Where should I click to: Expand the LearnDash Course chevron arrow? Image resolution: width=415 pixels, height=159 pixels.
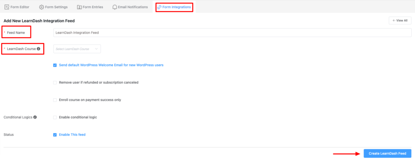[96, 49]
